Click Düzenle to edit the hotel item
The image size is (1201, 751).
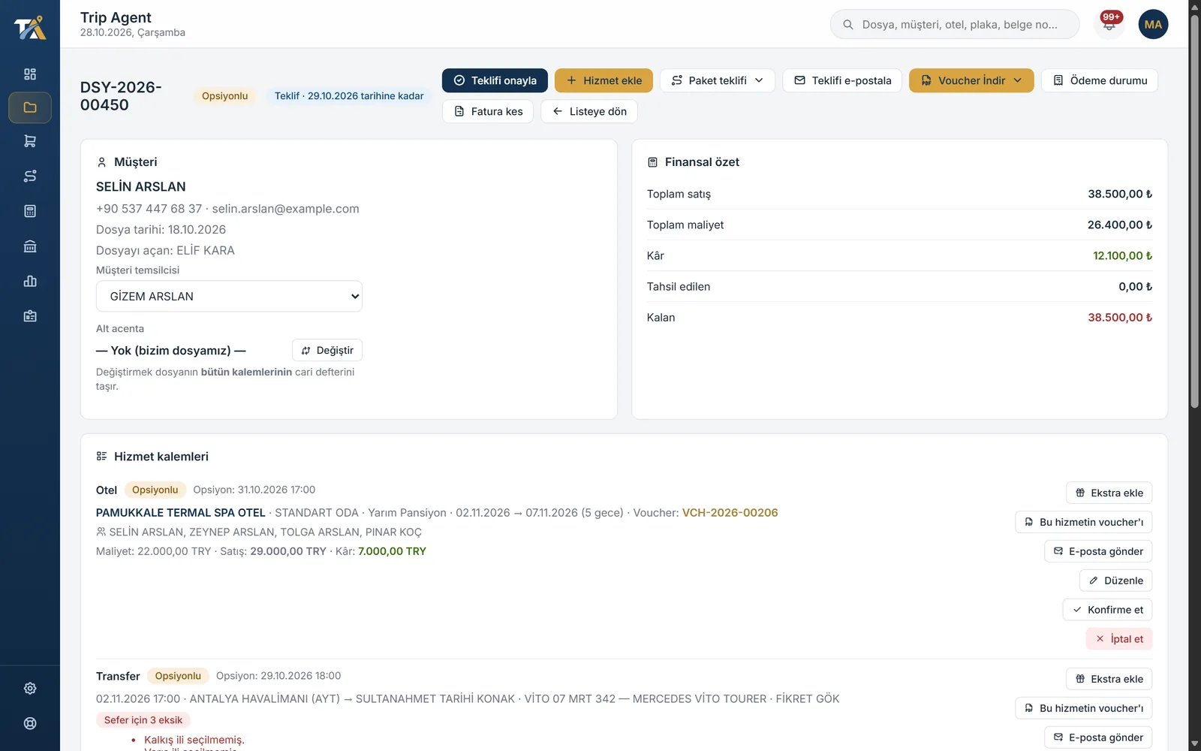(x=1115, y=581)
